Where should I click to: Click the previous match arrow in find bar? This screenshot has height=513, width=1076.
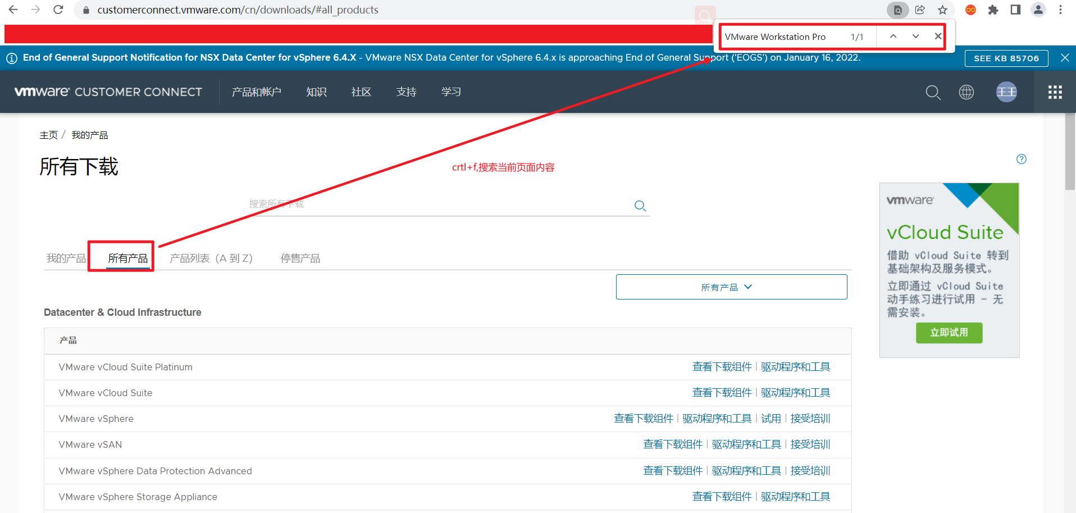[x=892, y=36]
